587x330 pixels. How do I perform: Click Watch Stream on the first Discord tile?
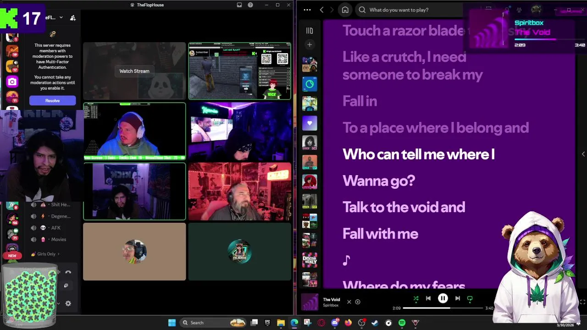pyautogui.click(x=134, y=71)
